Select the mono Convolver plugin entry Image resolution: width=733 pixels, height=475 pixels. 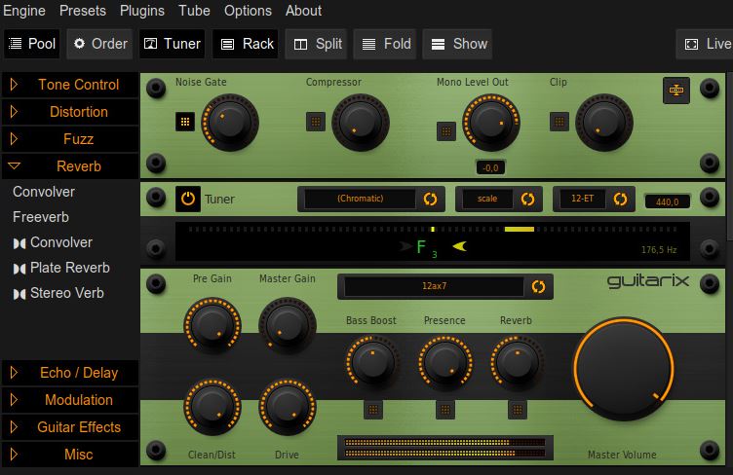coord(44,192)
